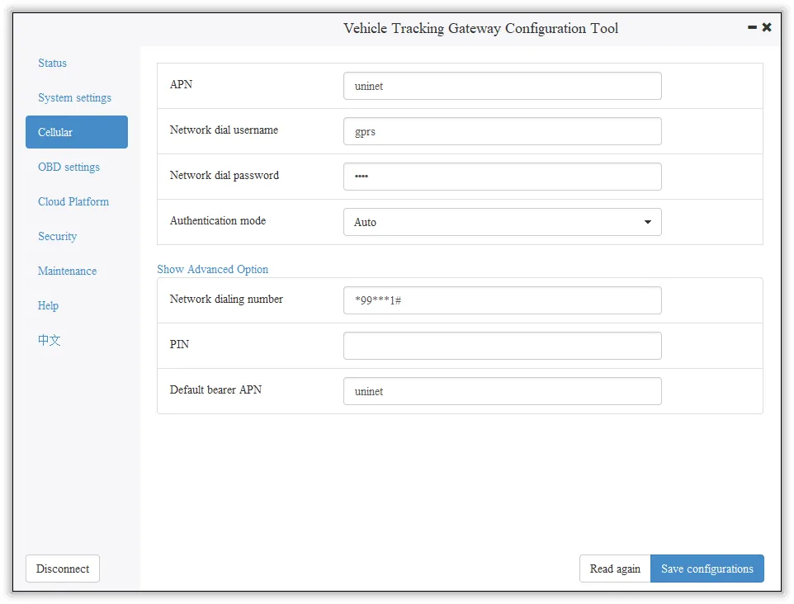794x604 pixels.
Task: Open the Status page
Action: pyautogui.click(x=53, y=64)
